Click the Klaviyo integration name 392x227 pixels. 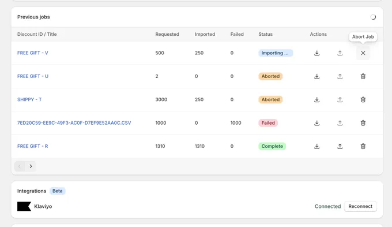[43, 206]
